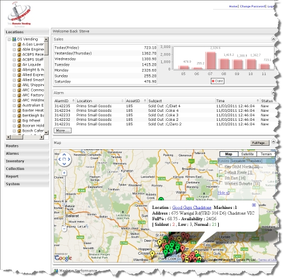Click the locations tree vertical scrollbar thumb
This screenshot has height=279, width=283.
click(x=46, y=49)
